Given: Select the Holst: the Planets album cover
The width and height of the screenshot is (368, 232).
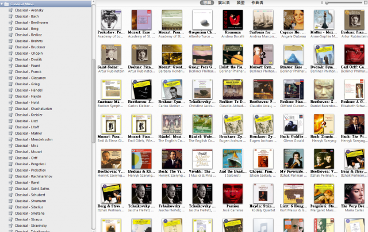Looking at the screenshot, I should [232, 55].
